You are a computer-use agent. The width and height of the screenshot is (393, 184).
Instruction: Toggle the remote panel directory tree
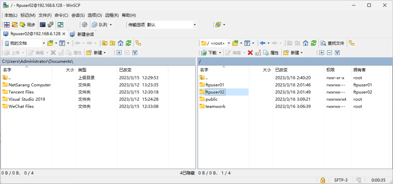click(352, 43)
